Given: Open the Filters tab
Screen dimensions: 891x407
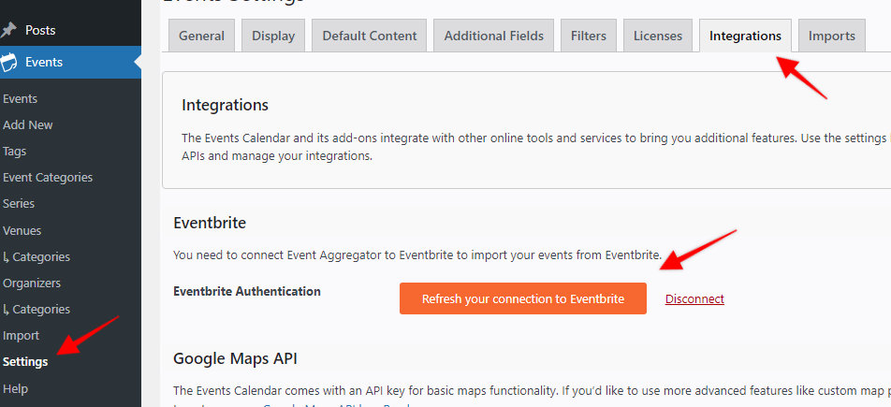Looking at the screenshot, I should pyautogui.click(x=589, y=36).
